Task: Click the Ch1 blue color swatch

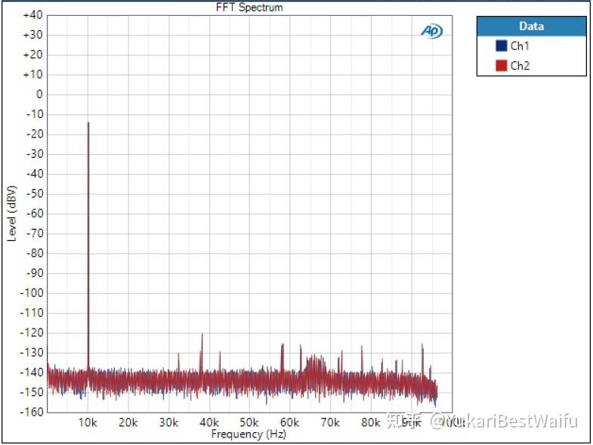Action: pyautogui.click(x=501, y=46)
